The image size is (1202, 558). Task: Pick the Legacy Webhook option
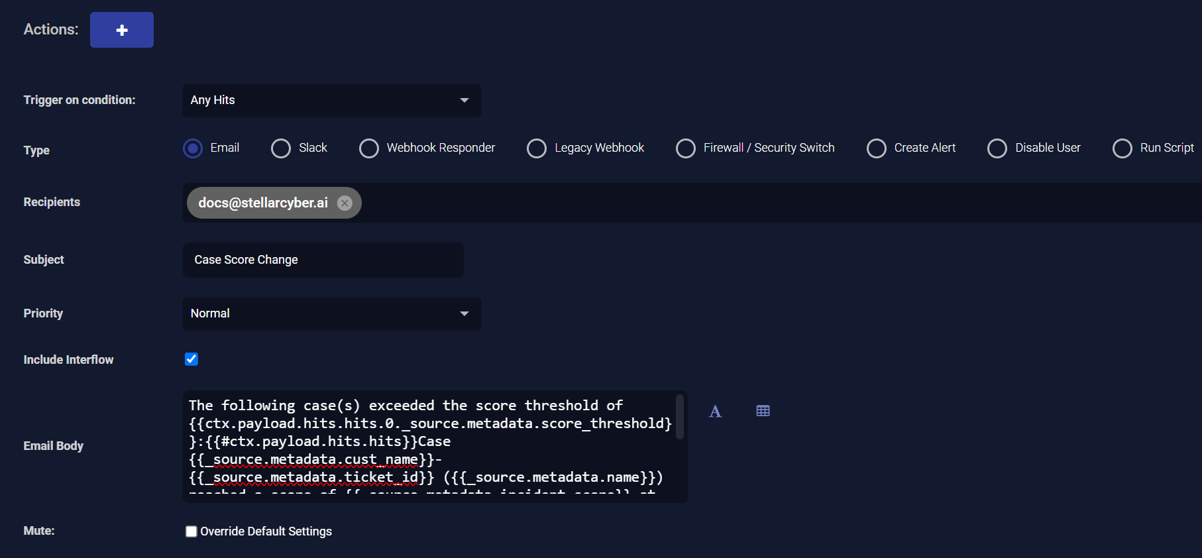pyautogui.click(x=537, y=148)
